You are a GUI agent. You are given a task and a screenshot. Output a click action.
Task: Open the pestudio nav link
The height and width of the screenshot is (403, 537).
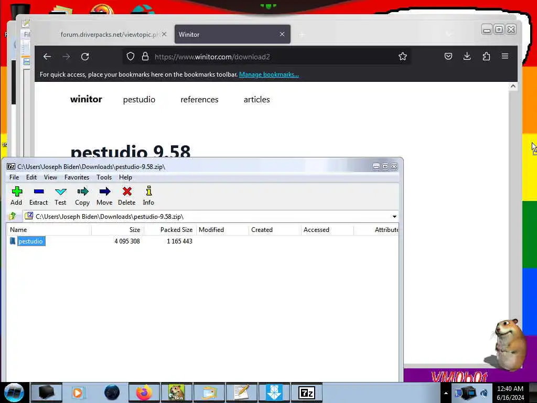(x=139, y=99)
